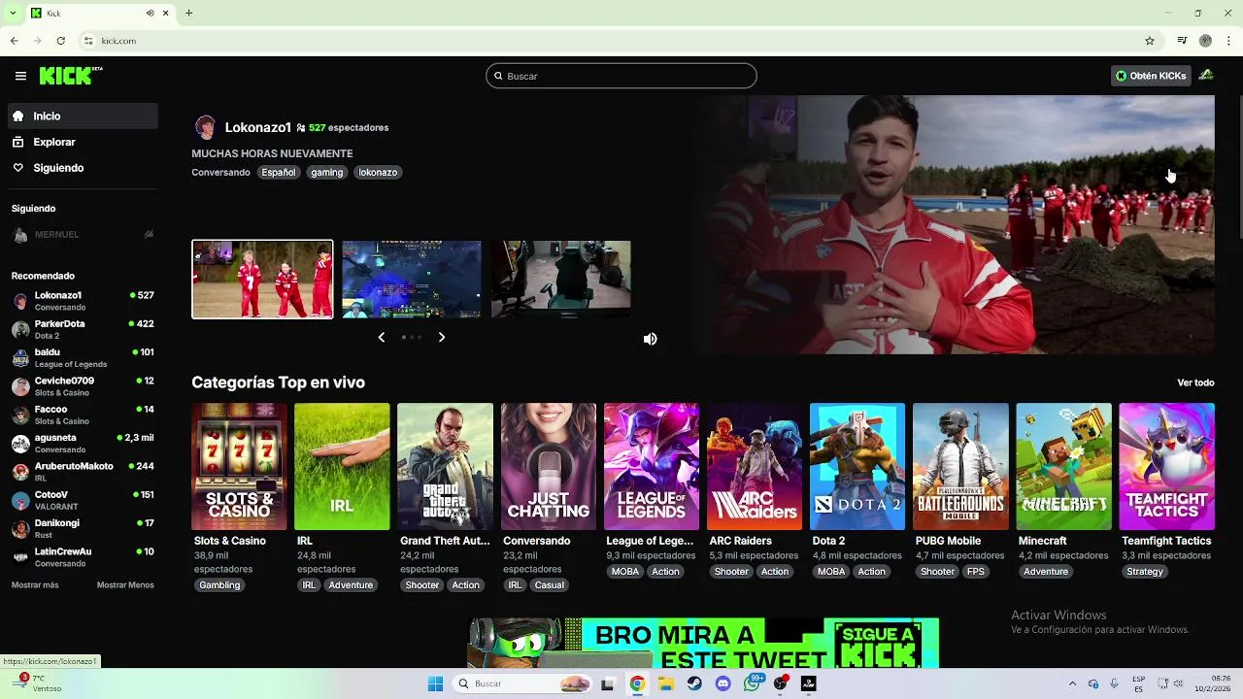Open Discord from the taskbar
The image size is (1243, 699).
[x=722, y=683]
